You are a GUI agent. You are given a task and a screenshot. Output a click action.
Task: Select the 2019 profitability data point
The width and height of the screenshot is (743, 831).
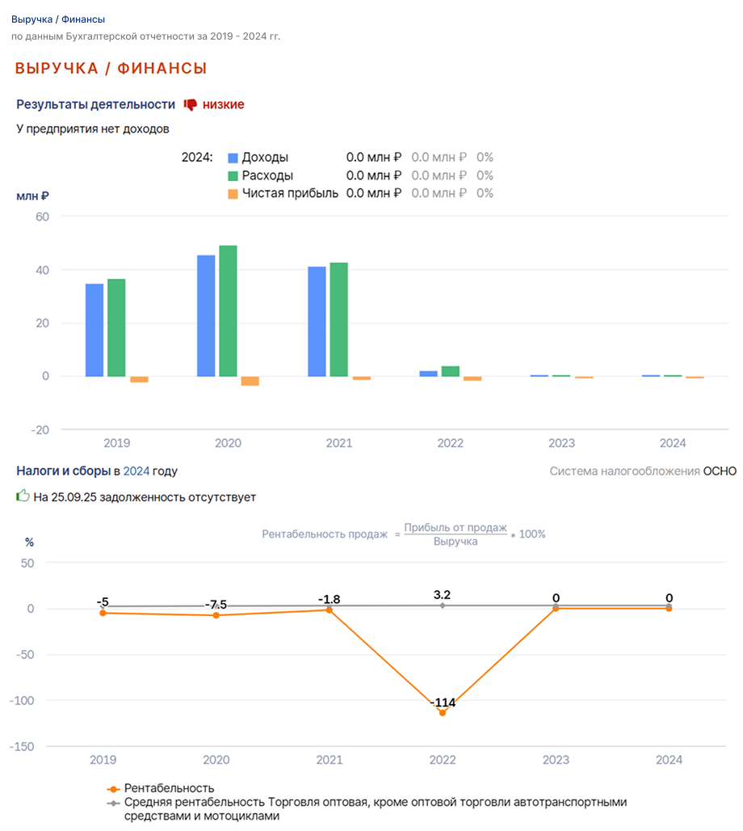coord(103,614)
